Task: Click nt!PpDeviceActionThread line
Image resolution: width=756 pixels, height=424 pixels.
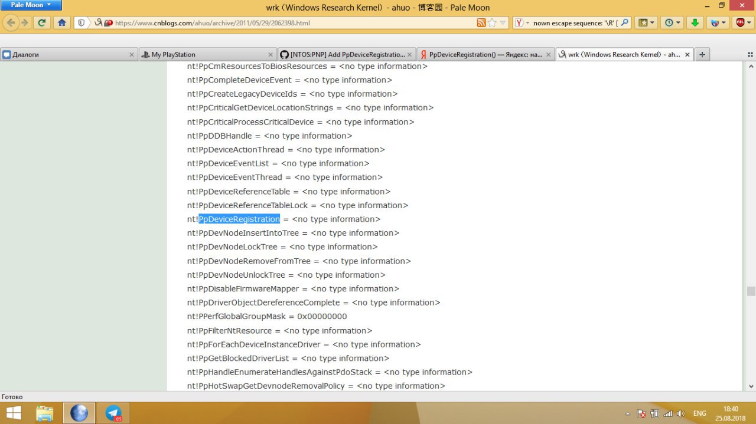Action: (x=286, y=150)
